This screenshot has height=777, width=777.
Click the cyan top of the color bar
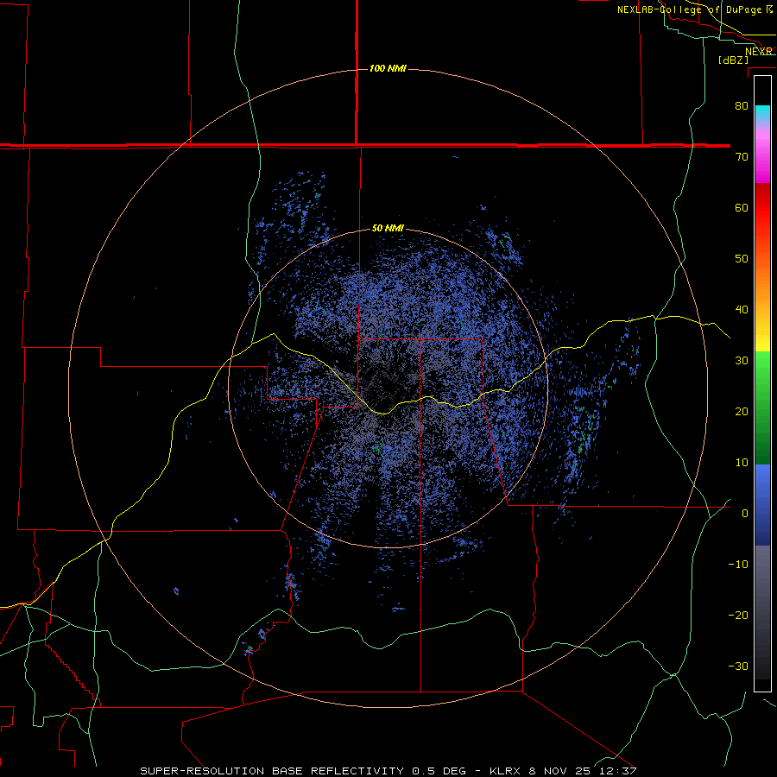[x=762, y=113]
